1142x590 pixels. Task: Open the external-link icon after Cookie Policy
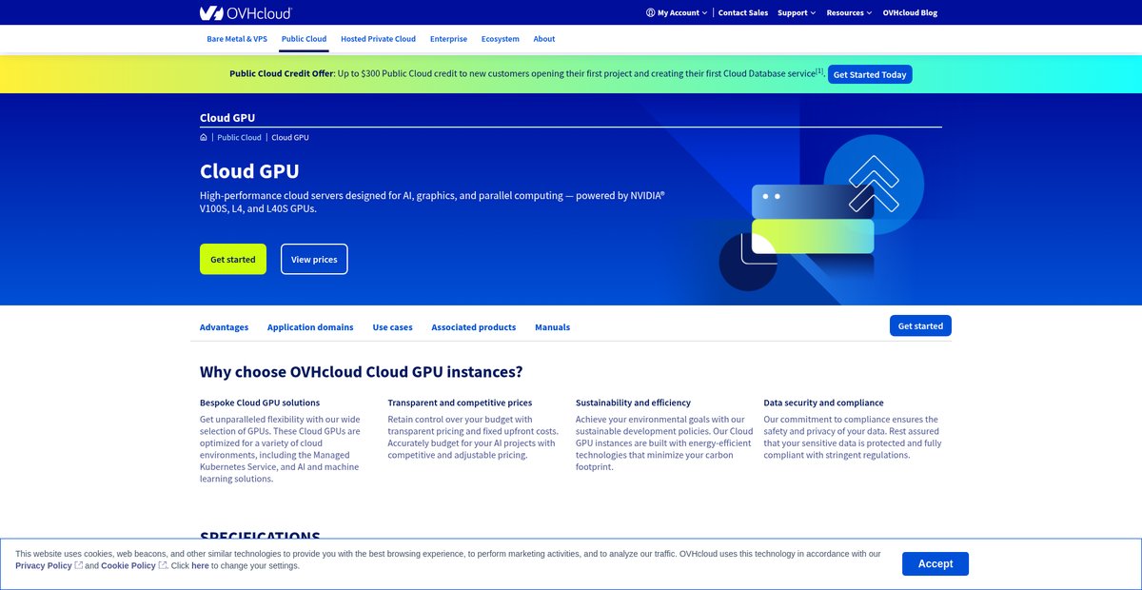point(163,565)
